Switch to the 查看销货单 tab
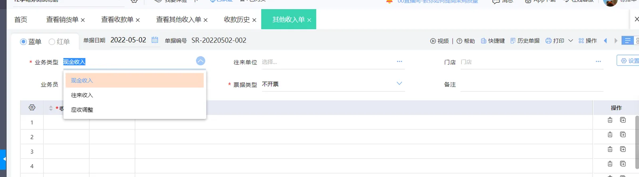 [x=62, y=19]
